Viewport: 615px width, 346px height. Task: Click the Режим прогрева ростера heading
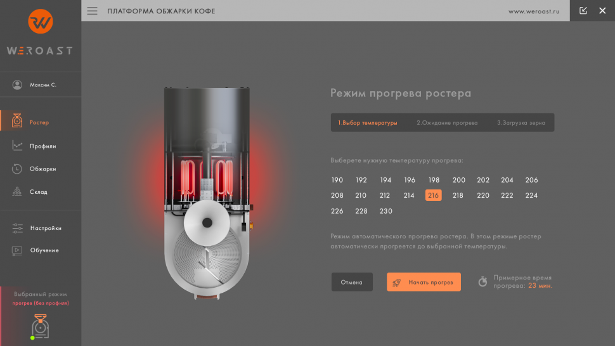[401, 93]
